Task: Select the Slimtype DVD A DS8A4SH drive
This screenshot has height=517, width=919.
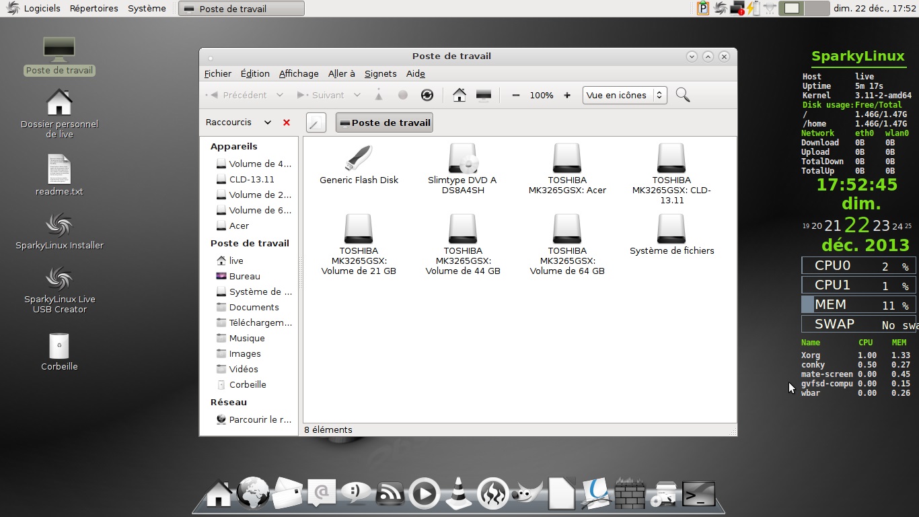Action: [462, 170]
